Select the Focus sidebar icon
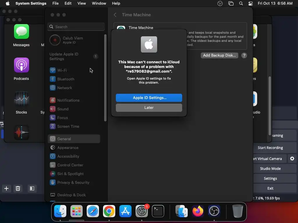The image size is (298, 223). click(53, 118)
